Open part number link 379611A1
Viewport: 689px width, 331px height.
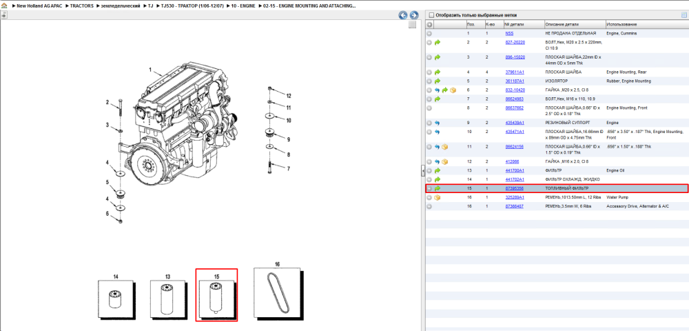click(515, 72)
